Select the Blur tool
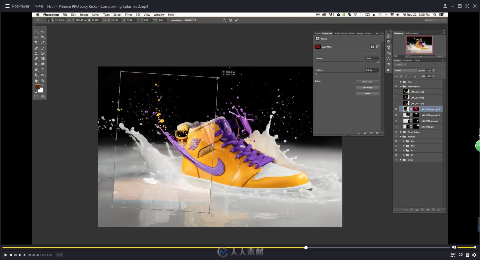480x260 pixels. (x=36, y=64)
